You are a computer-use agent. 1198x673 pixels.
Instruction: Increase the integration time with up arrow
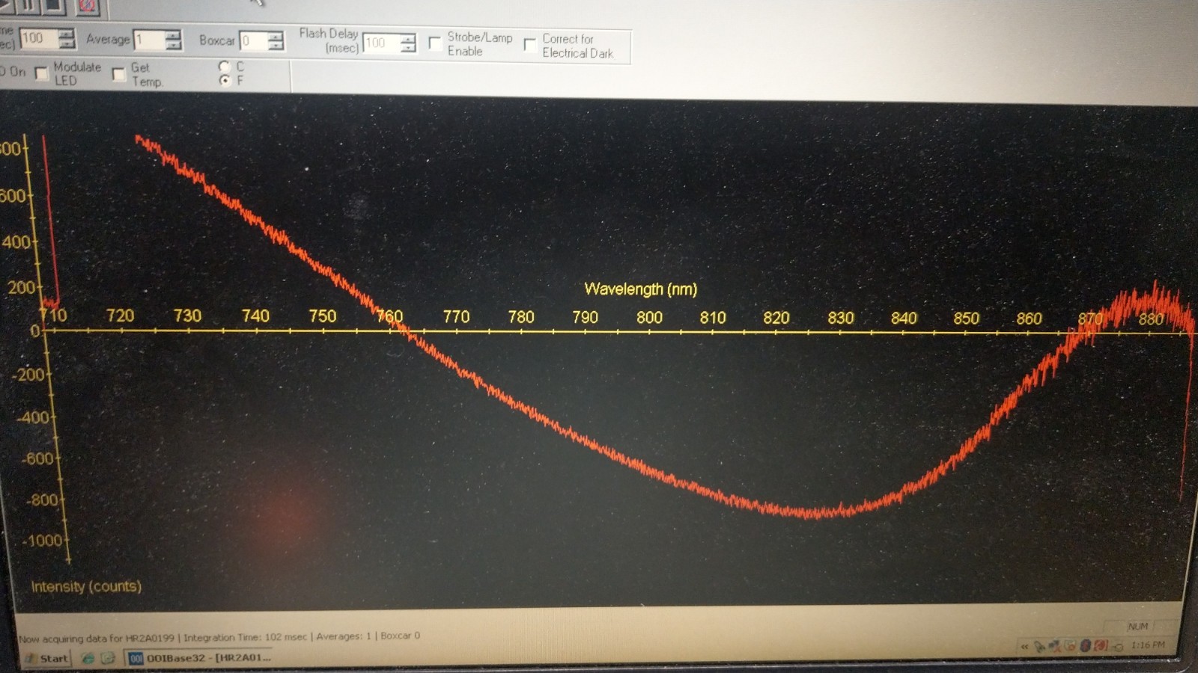(67, 34)
